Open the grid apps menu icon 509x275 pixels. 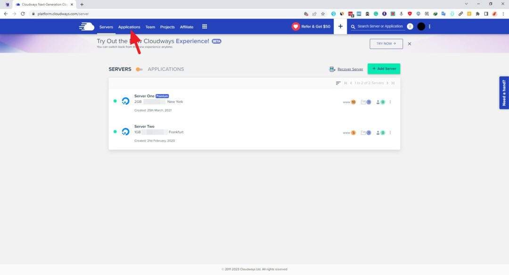[205, 27]
